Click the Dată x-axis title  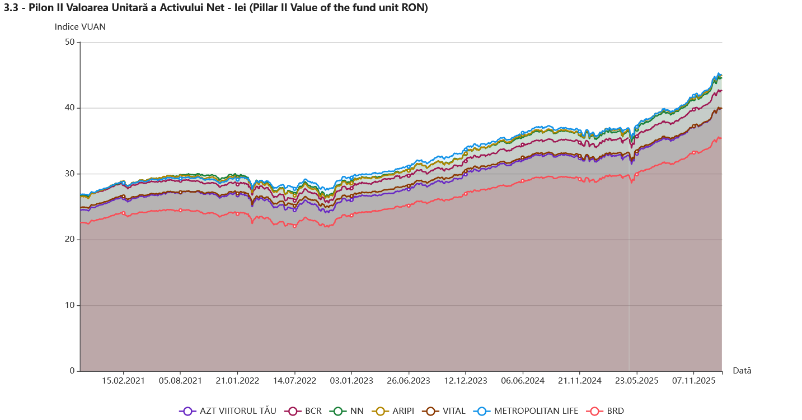tap(742, 371)
